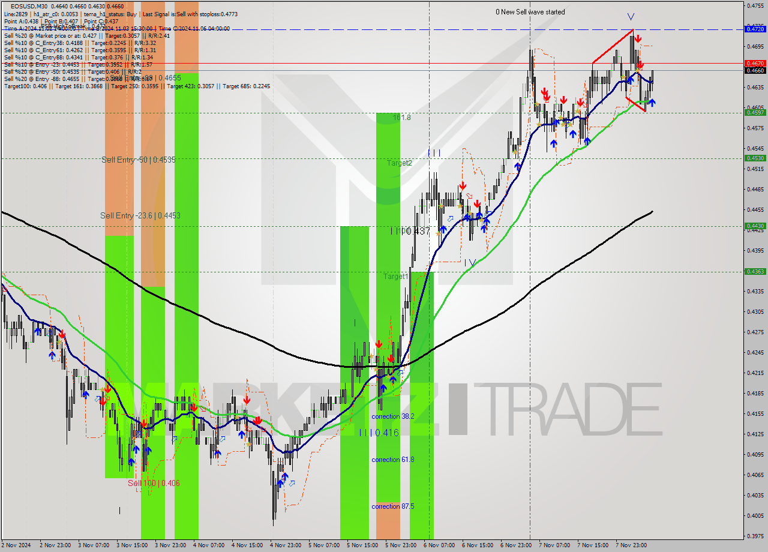Click the 0.4185 price scale value
768x552 pixels.
pyautogui.click(x=755, y=393)
